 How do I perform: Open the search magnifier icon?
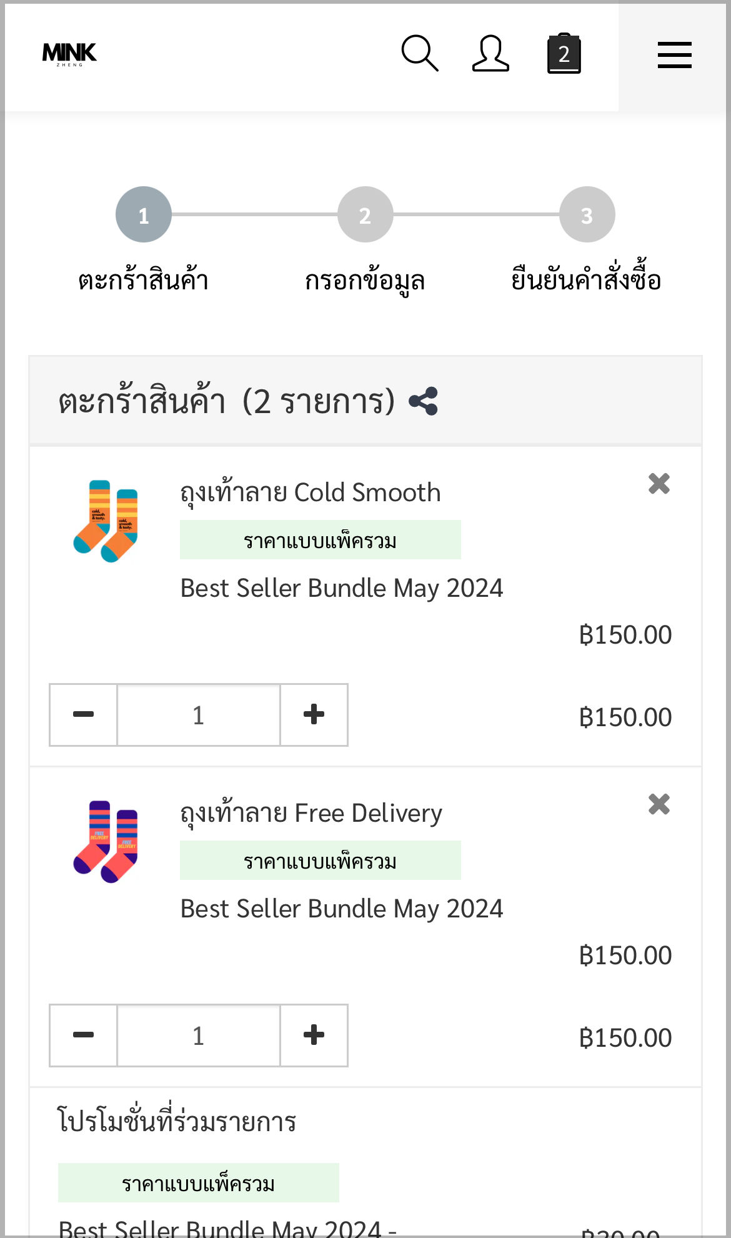[x=420, y=54]
